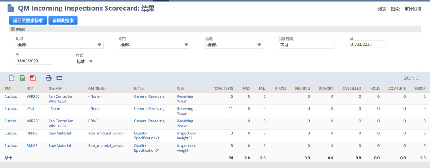Screen dimensions: 430x168
Task: Sort by the FAIL column header
Action: [x=262, y=89]
